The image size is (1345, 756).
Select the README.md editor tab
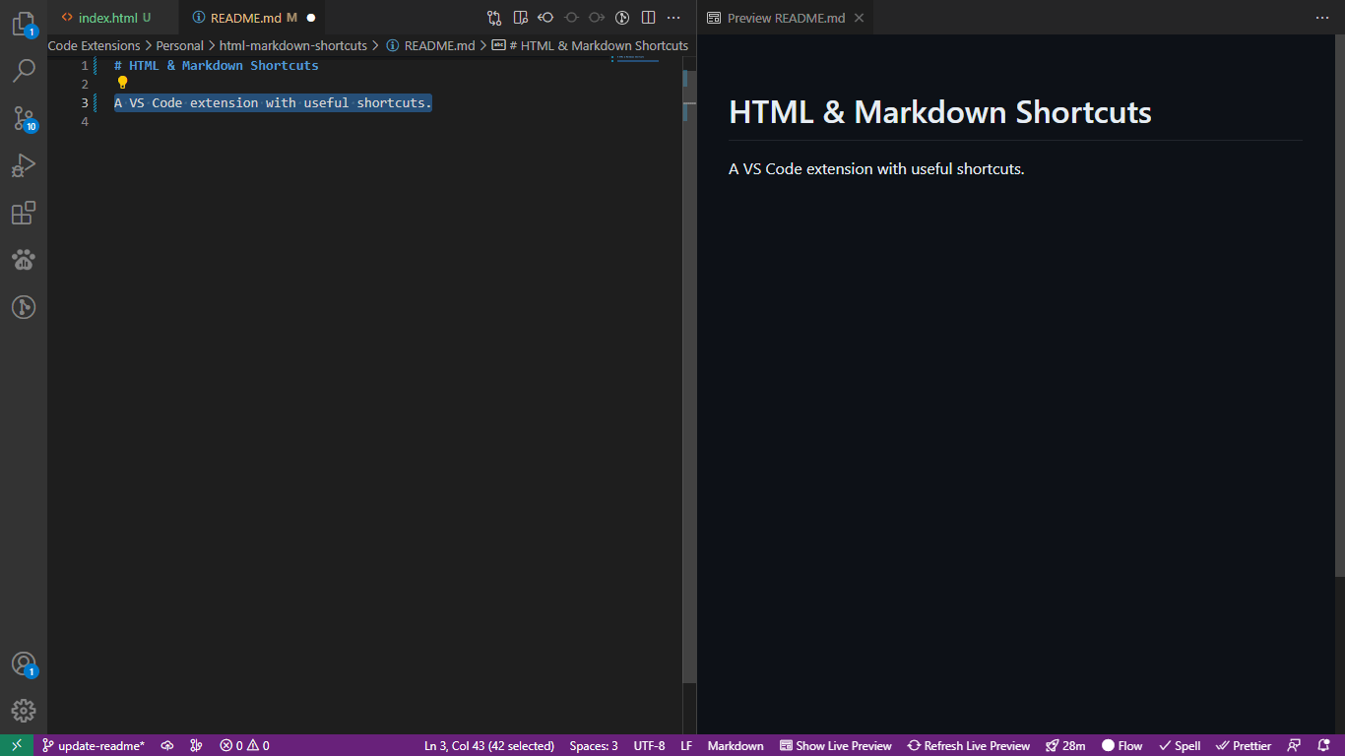point(245,18)
